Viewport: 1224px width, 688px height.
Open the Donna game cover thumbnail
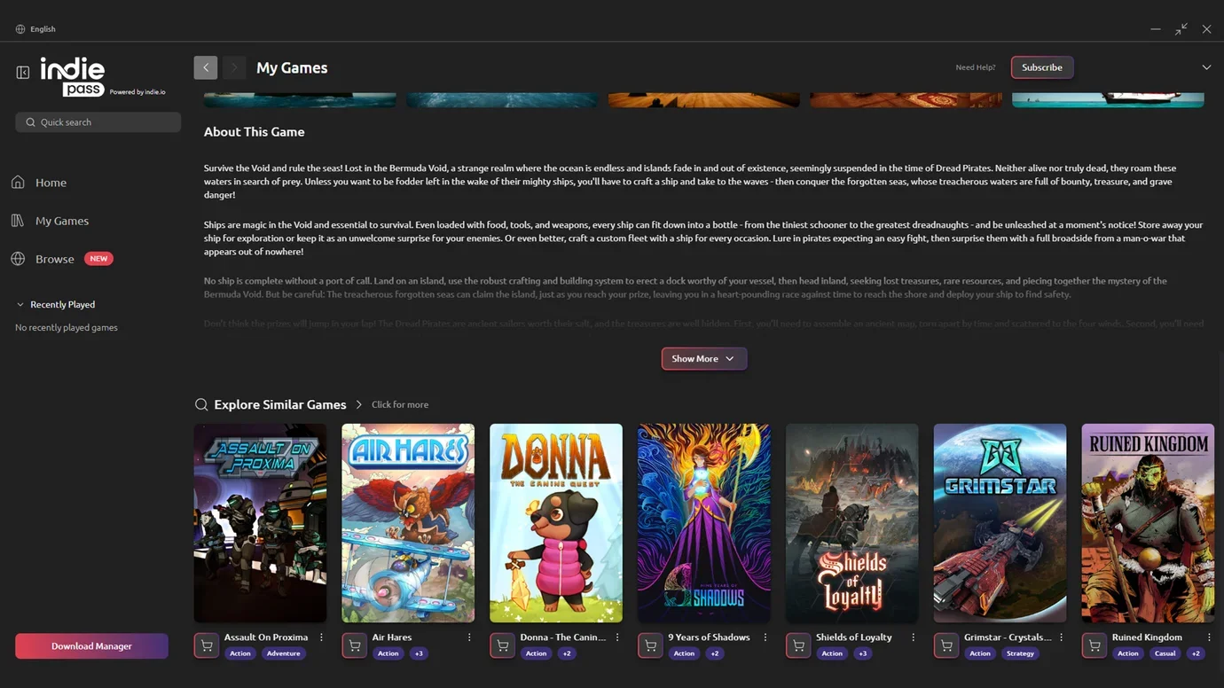click(x=556, y=523)
